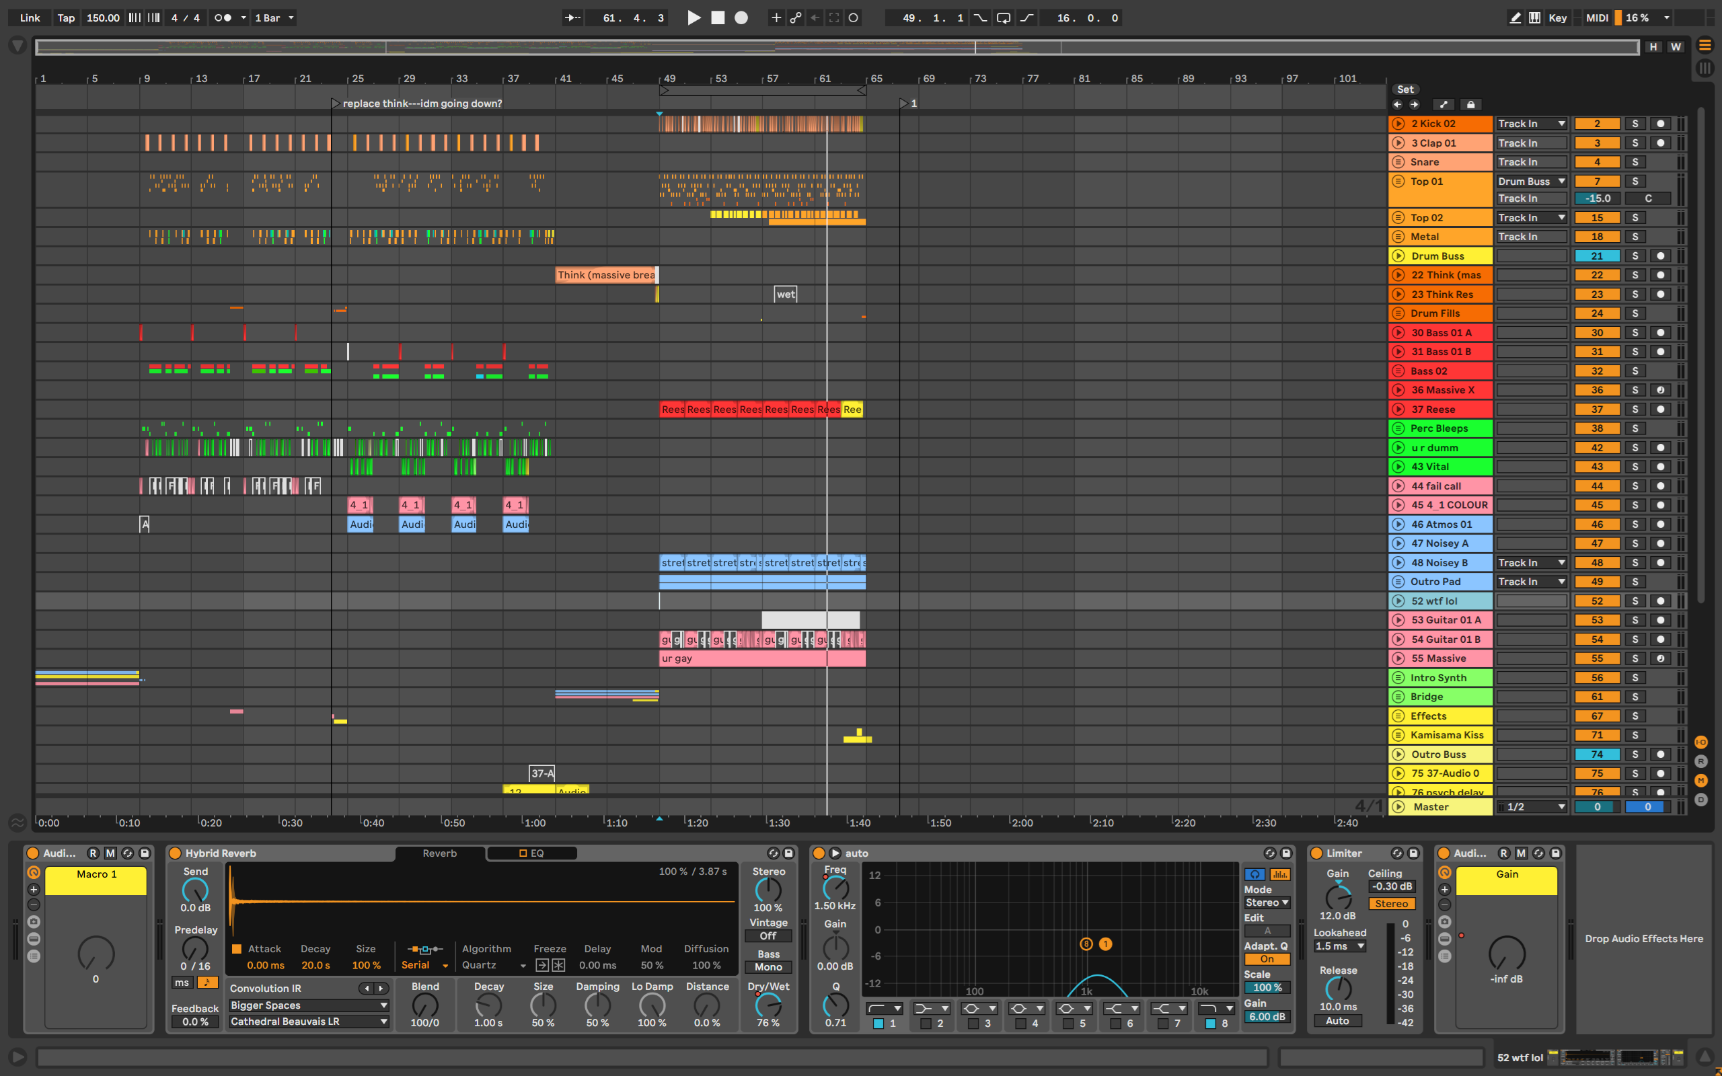1722x1076 pixels.
Task: Open the Quartz algorithm dropdown
Action: click(494, 966)
